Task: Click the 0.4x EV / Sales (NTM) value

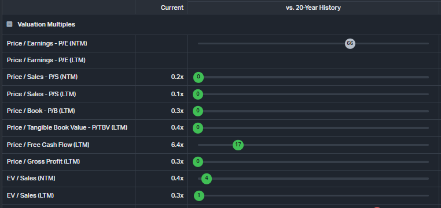Action: (x=177, y=178)
